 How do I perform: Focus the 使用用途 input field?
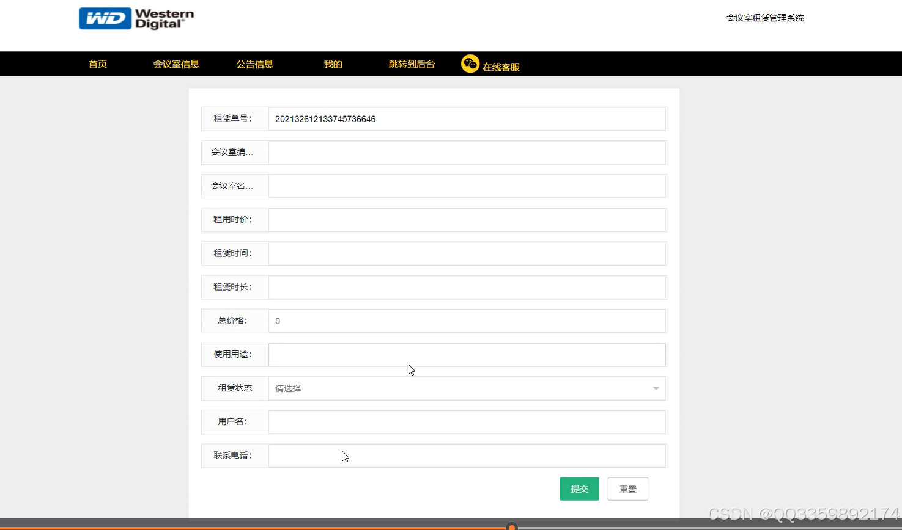(x=467, y=355)
